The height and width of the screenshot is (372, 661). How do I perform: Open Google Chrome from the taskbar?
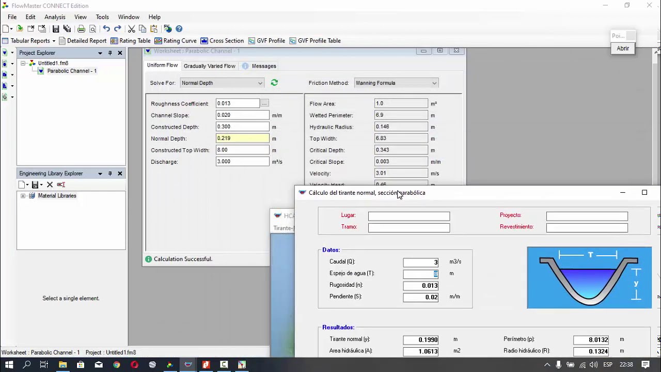click(x=117, y=365)
